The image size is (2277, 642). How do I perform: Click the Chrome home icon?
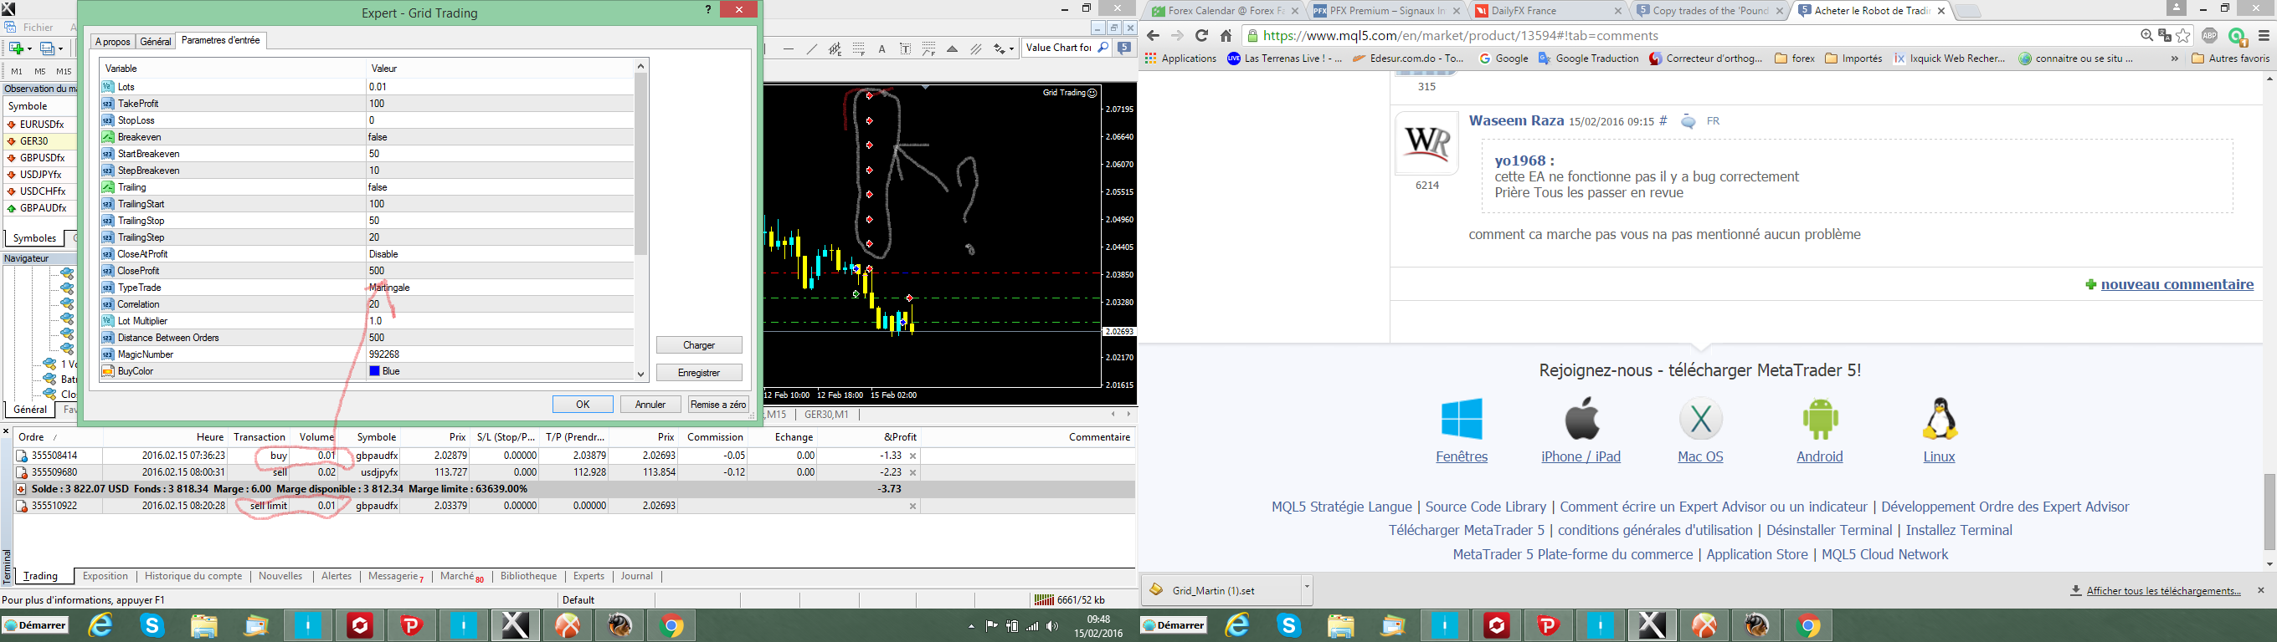coord(1226,35)
